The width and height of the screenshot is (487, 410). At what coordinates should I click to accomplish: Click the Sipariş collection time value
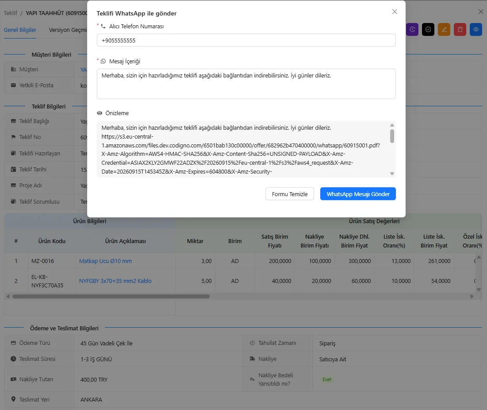[x=327, y=344]
